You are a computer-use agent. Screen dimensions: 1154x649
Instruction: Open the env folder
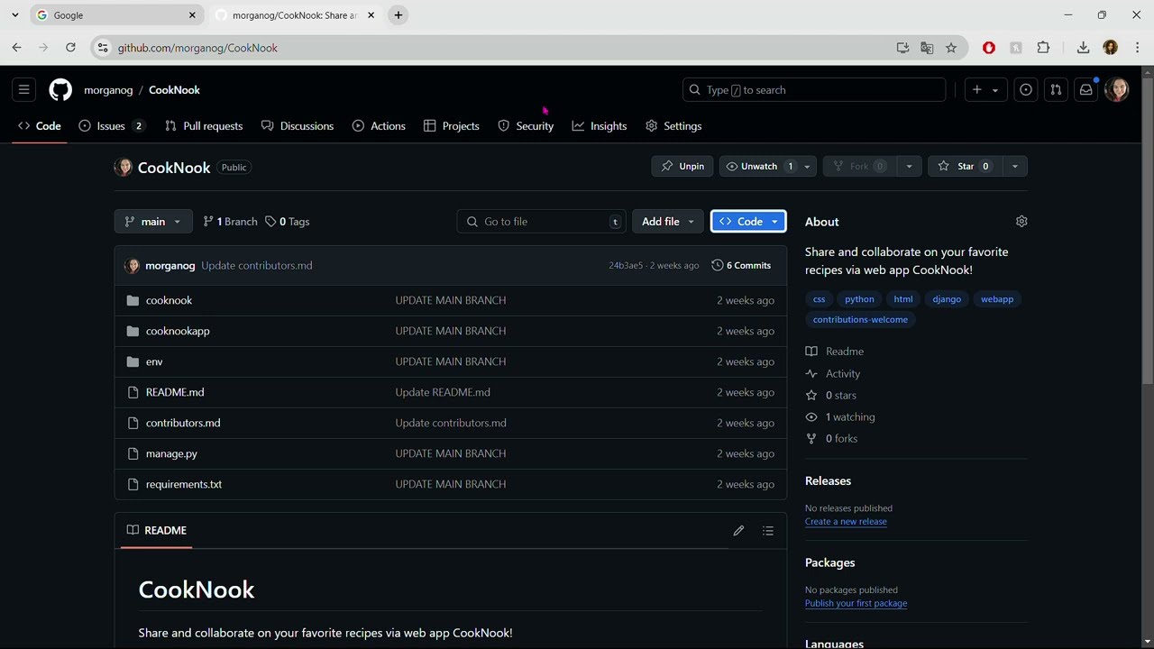154,361
